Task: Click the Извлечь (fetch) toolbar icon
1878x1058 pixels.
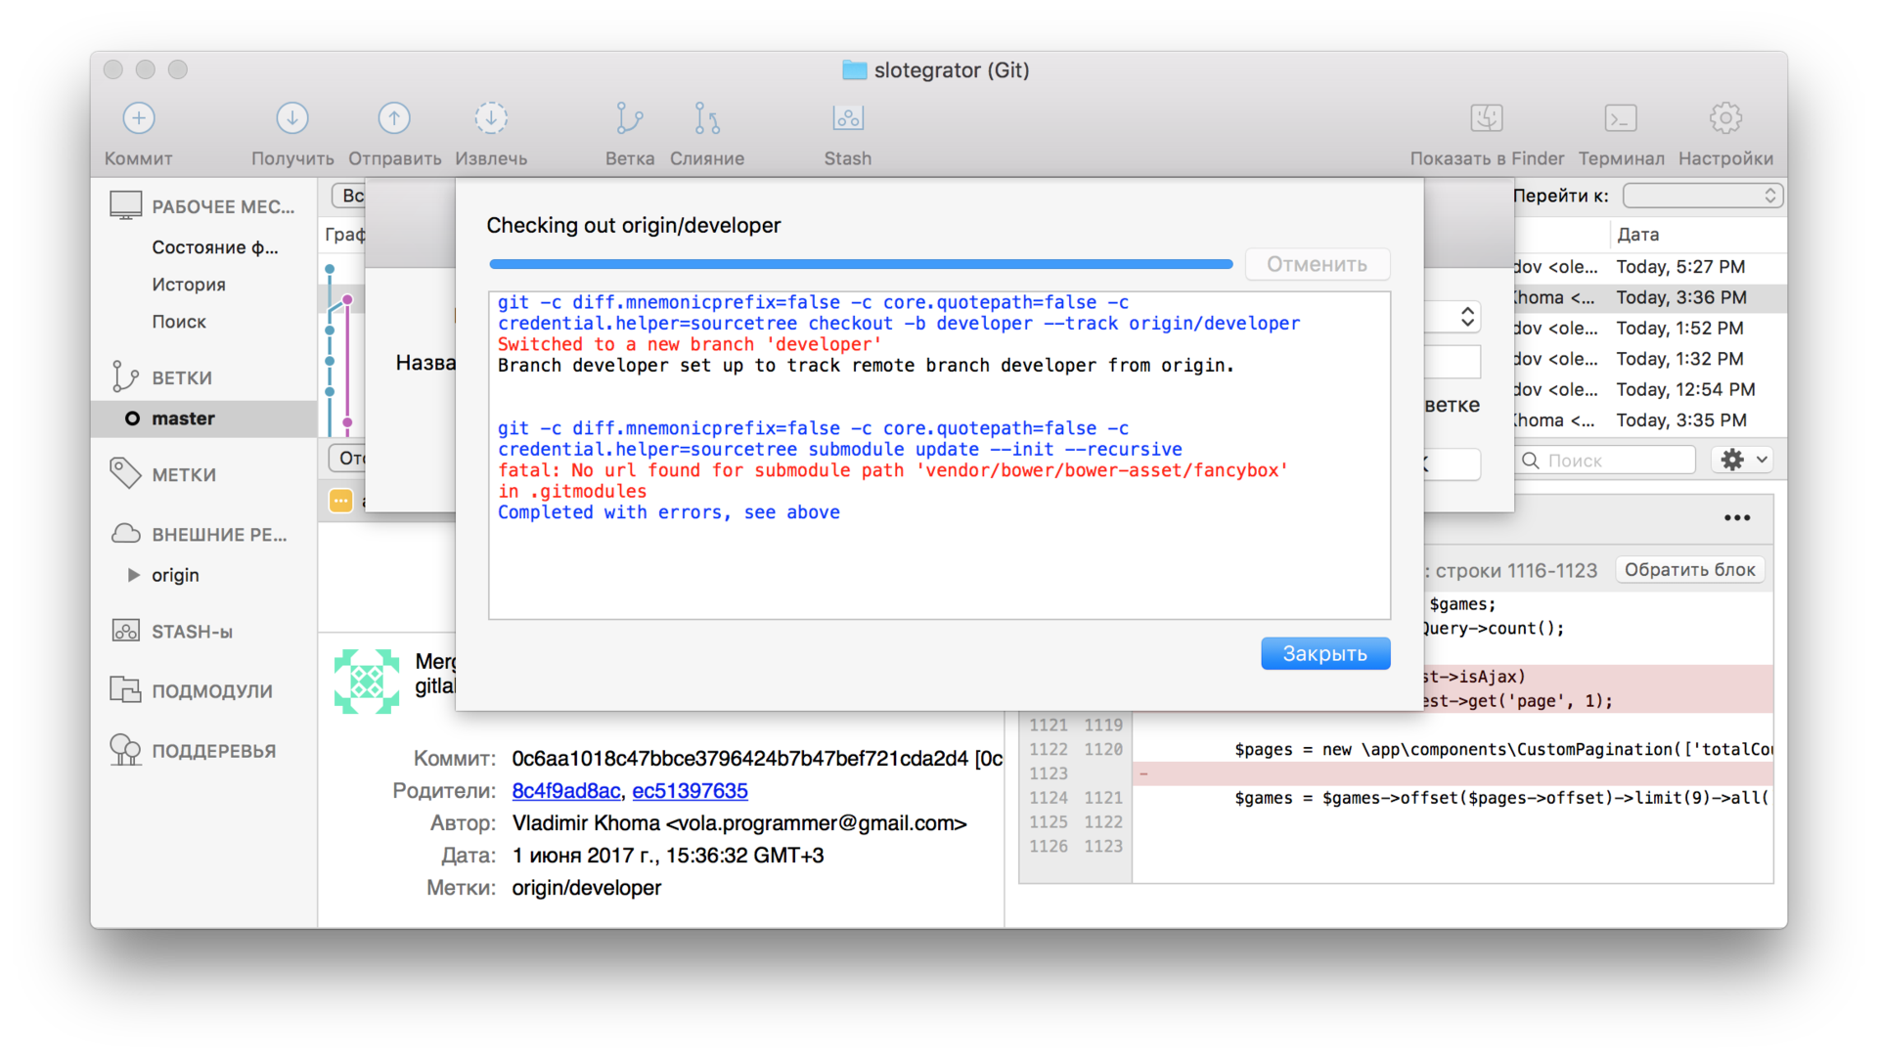Action: click(491, 118)
